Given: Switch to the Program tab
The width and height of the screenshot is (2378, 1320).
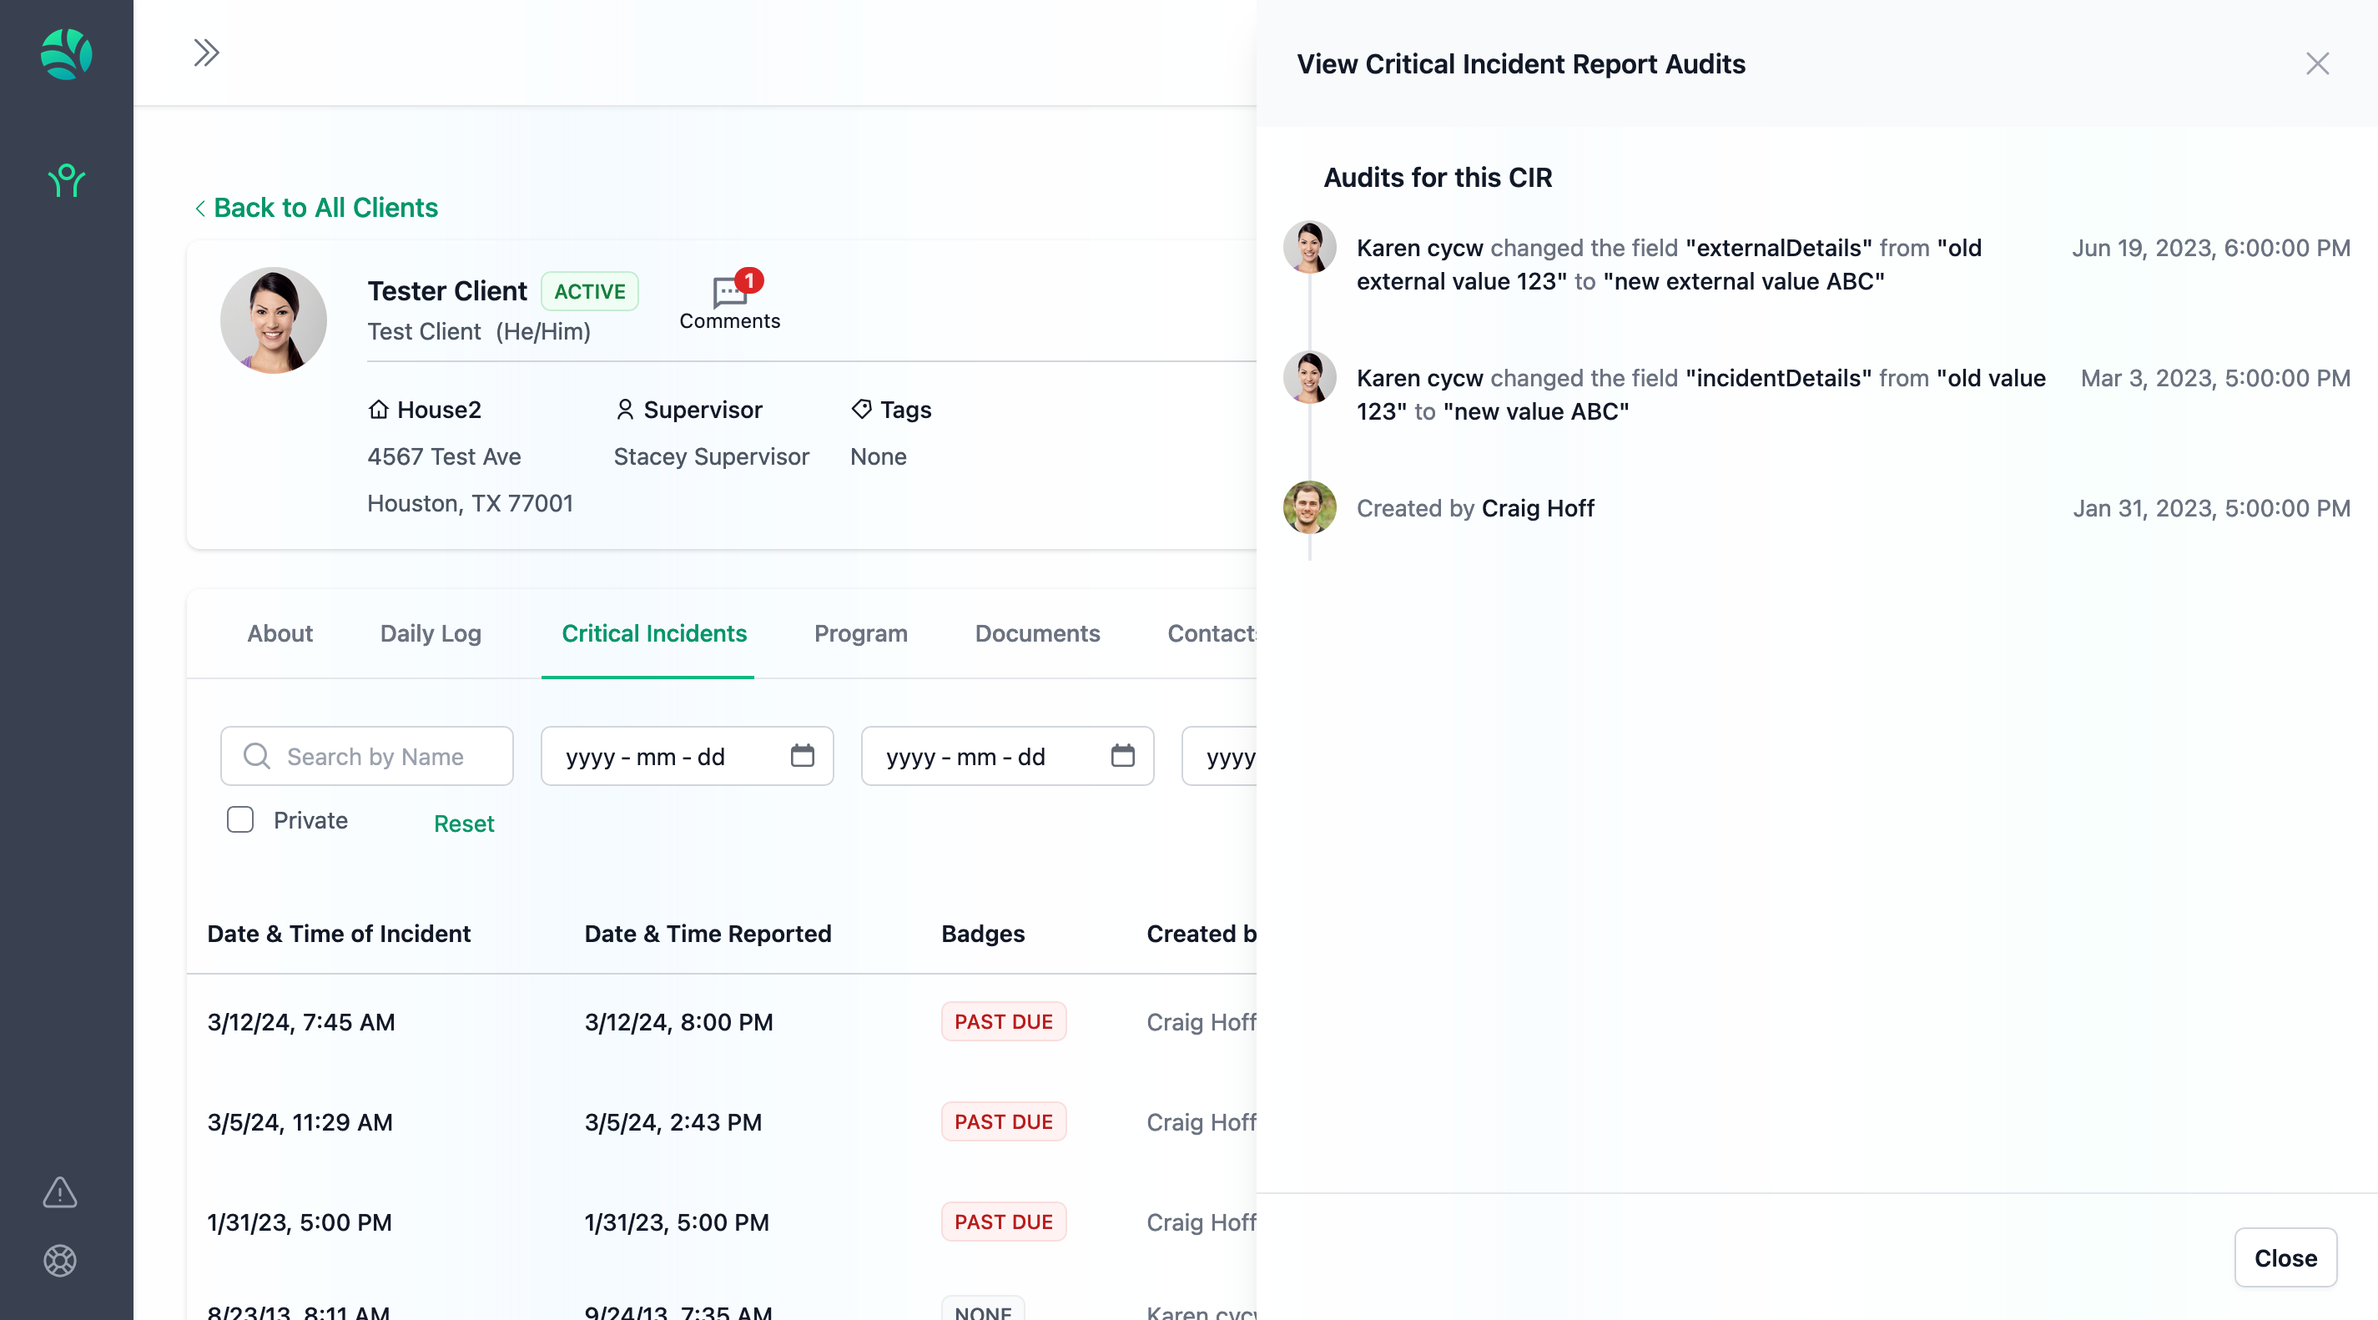Looking at the screenshot, I should click(x=860, y=633).
